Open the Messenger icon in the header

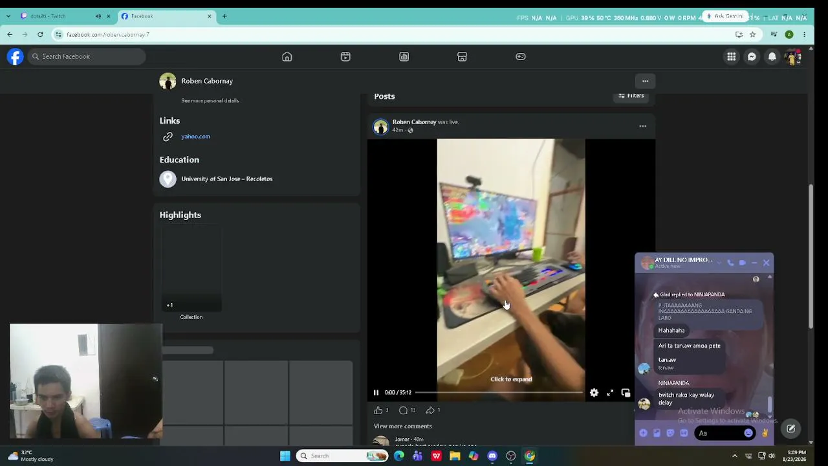(752, 57)
